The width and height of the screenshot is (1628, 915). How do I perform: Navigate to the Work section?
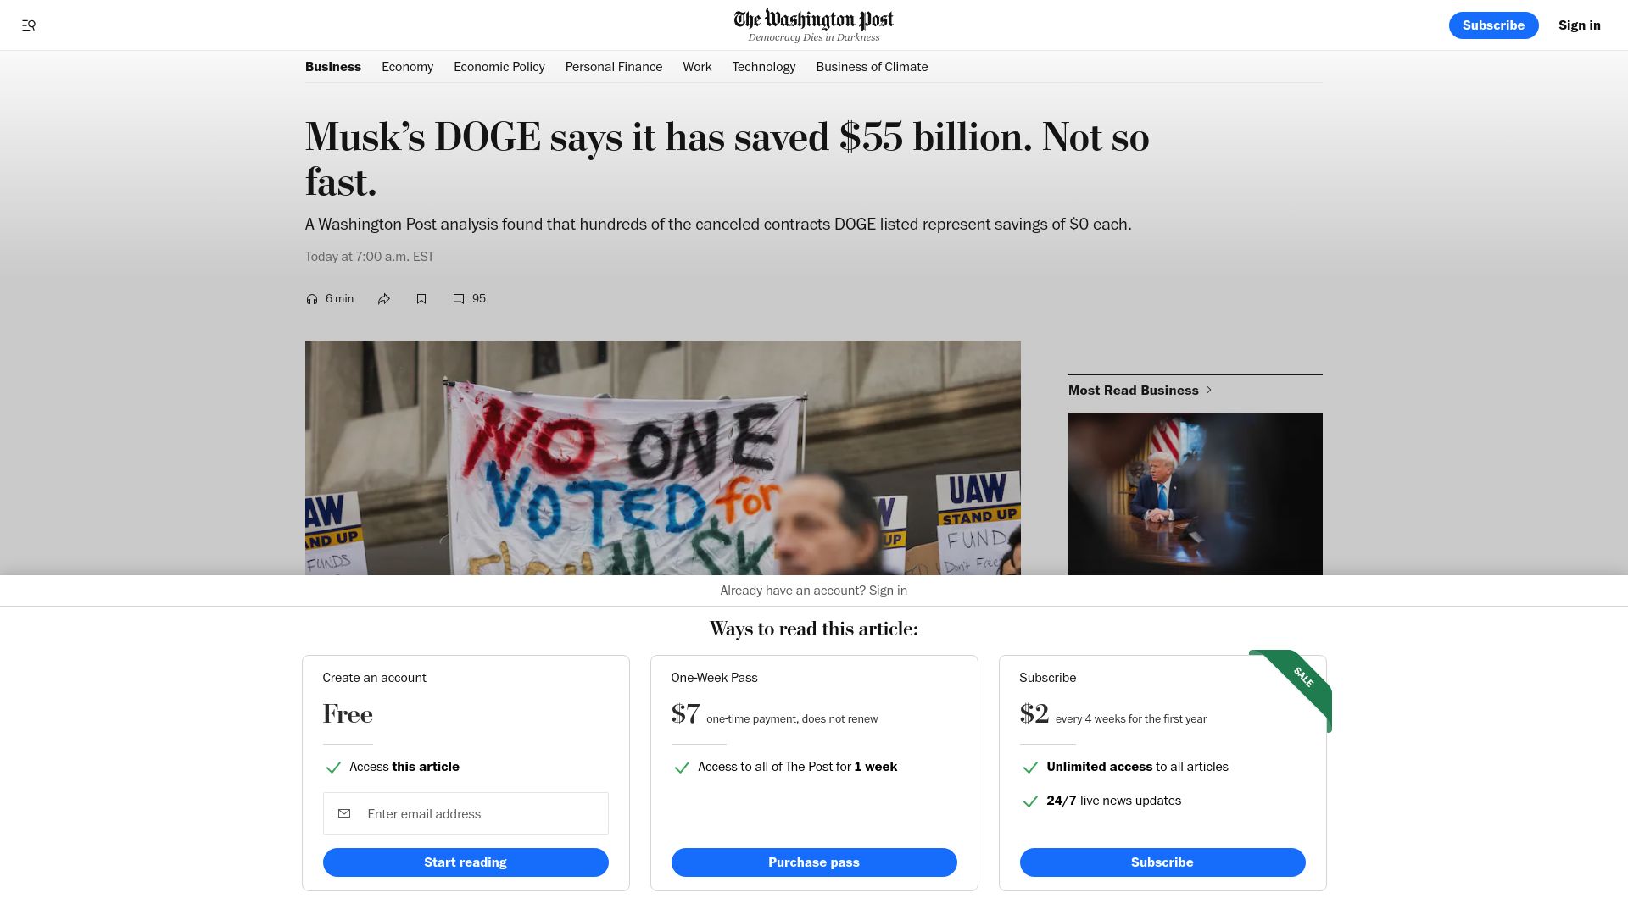tap(697, 67)
